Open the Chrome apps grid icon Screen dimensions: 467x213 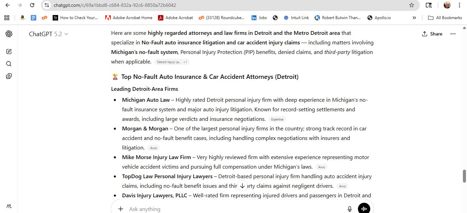pyautogui.click(x=7, y=18)
